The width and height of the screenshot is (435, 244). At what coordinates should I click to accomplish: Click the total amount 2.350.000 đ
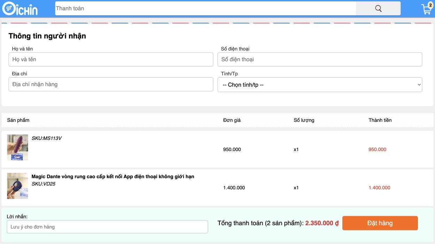[x=322, y=223]
